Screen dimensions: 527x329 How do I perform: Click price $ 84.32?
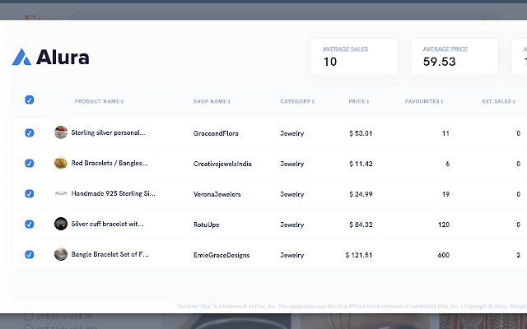click(361, 225)
